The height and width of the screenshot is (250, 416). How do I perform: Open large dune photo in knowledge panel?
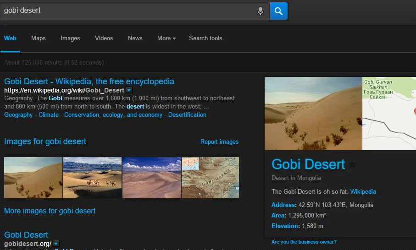point(313,114)
